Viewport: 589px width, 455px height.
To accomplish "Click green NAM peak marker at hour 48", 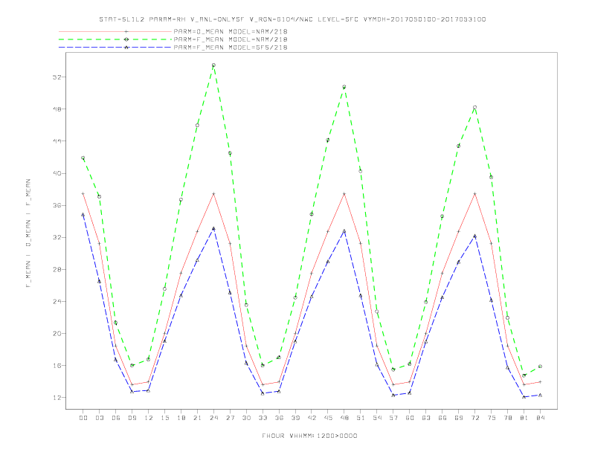I will tap(344, 87).
